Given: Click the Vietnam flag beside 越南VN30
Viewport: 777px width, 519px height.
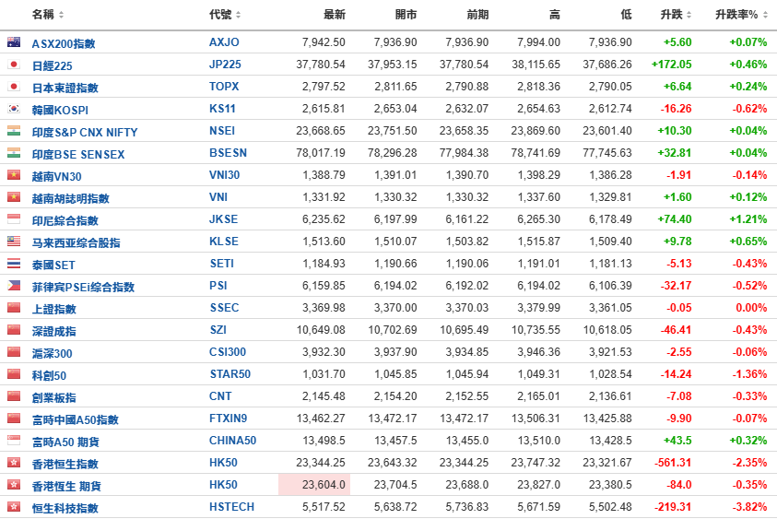Looking at the screenshot, I should 14,175.
